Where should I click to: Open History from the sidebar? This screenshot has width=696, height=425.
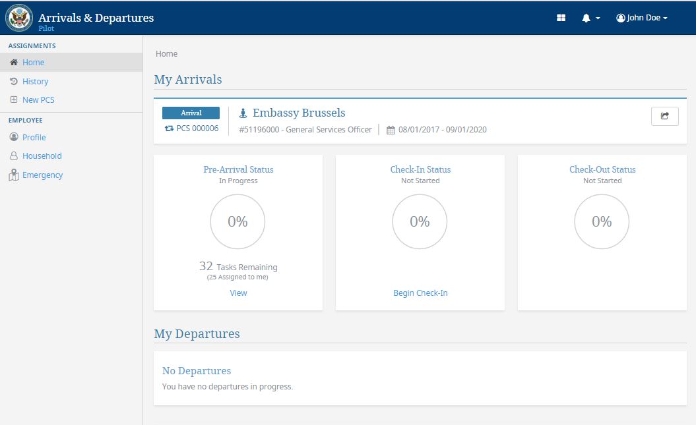(x=36, y=82)
